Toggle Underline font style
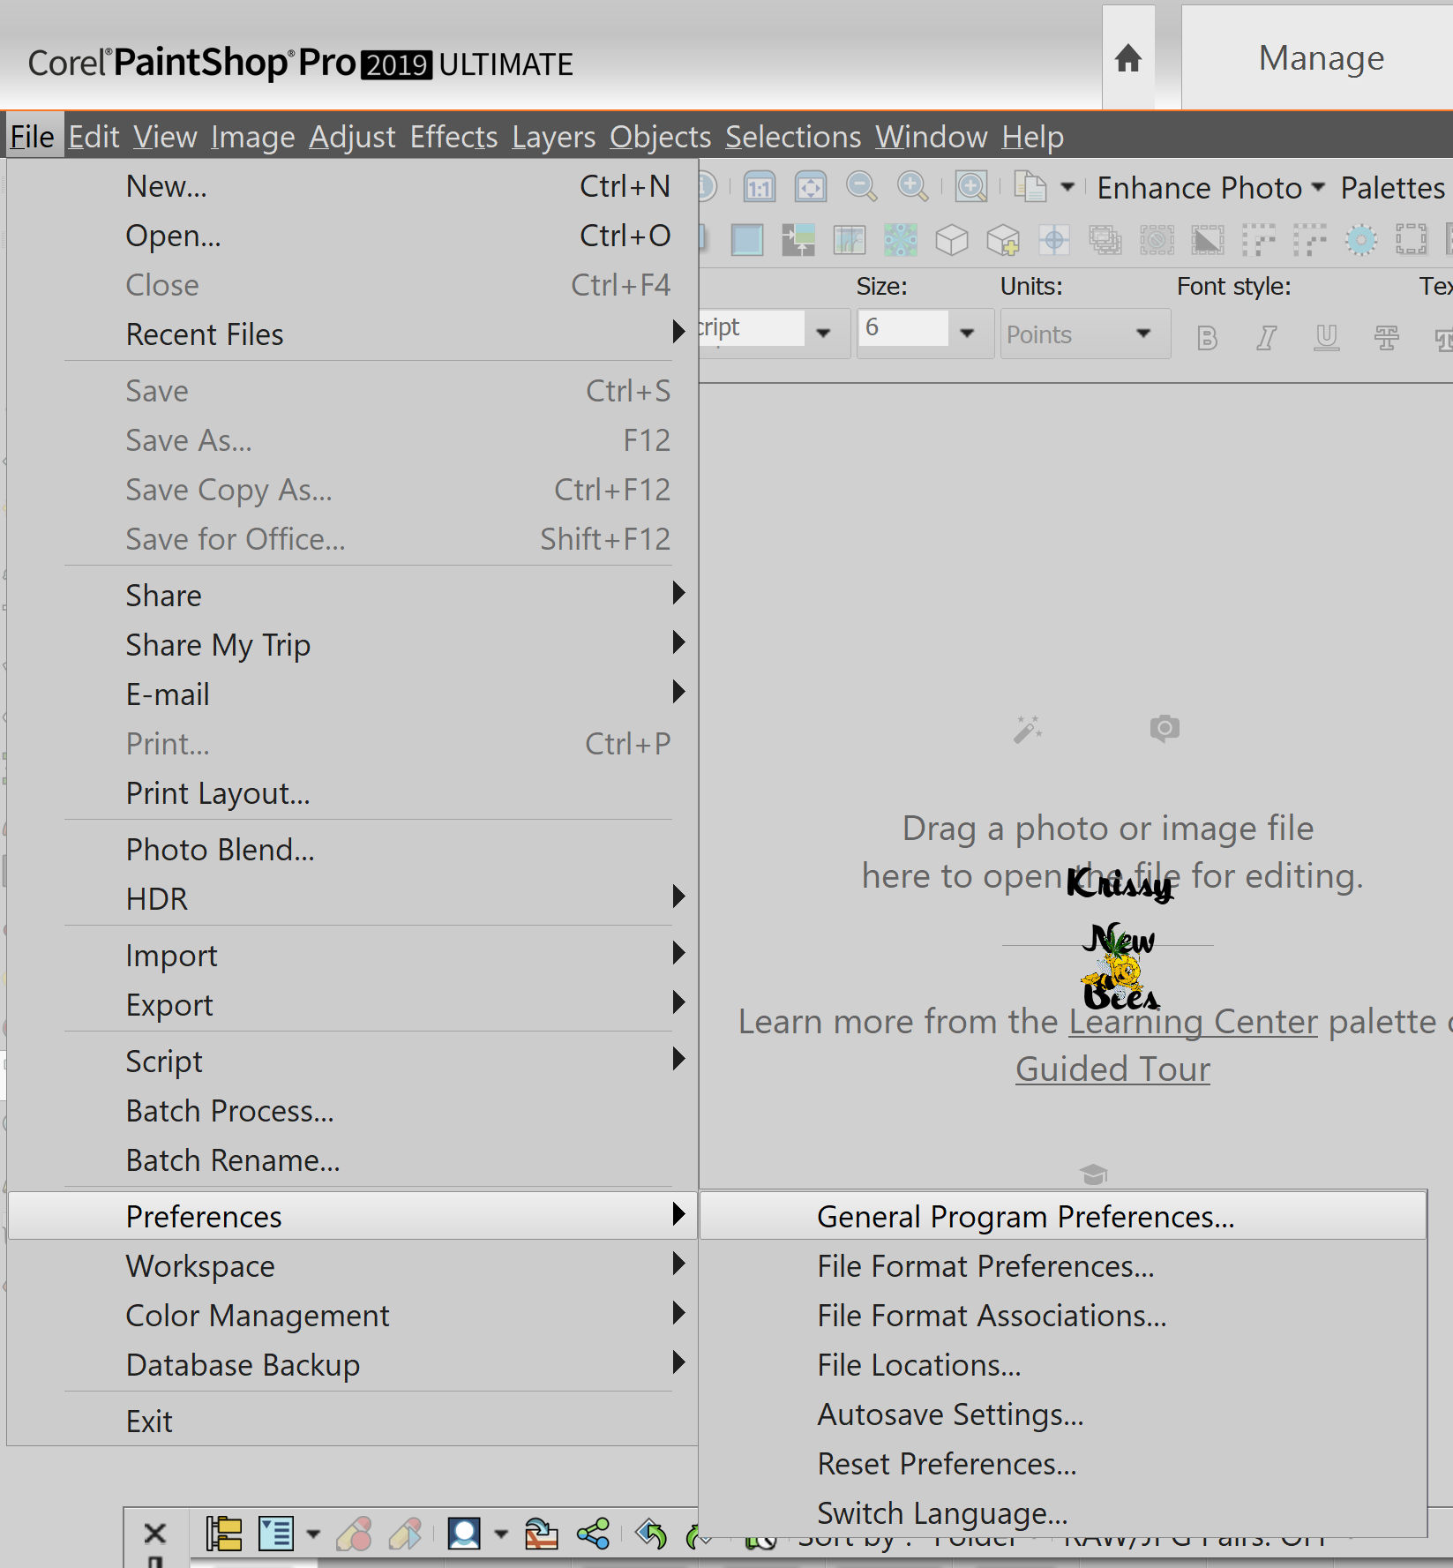 (1326, 337)
